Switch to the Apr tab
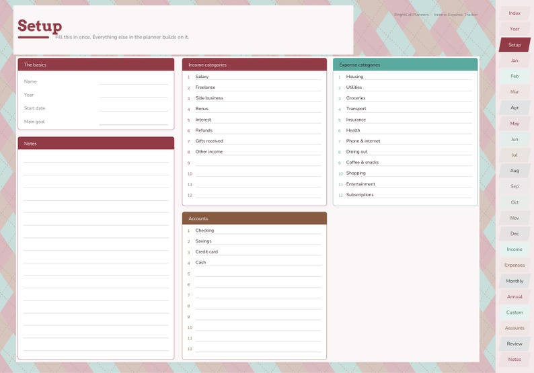 [x=514, y=108]
